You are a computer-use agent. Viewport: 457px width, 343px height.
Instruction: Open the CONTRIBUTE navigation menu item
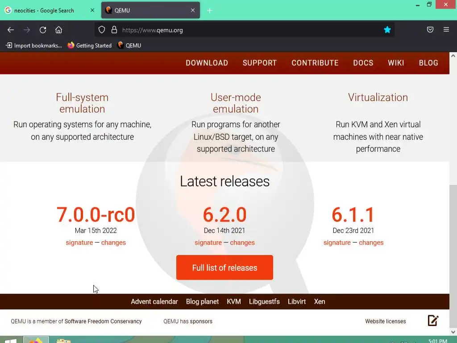315,63
